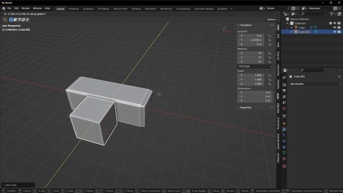Click Cube's modifier wrench icon in outliner
343x193 pixels.
[x=311, y=27]
